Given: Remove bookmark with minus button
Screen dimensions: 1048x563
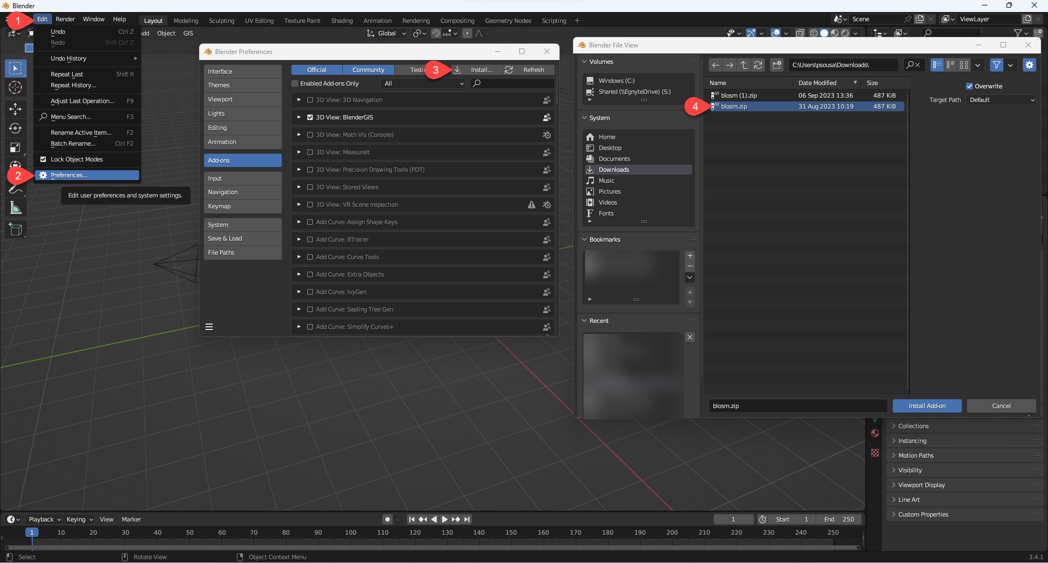Looking at the screenshot, I should pos(690,266).
